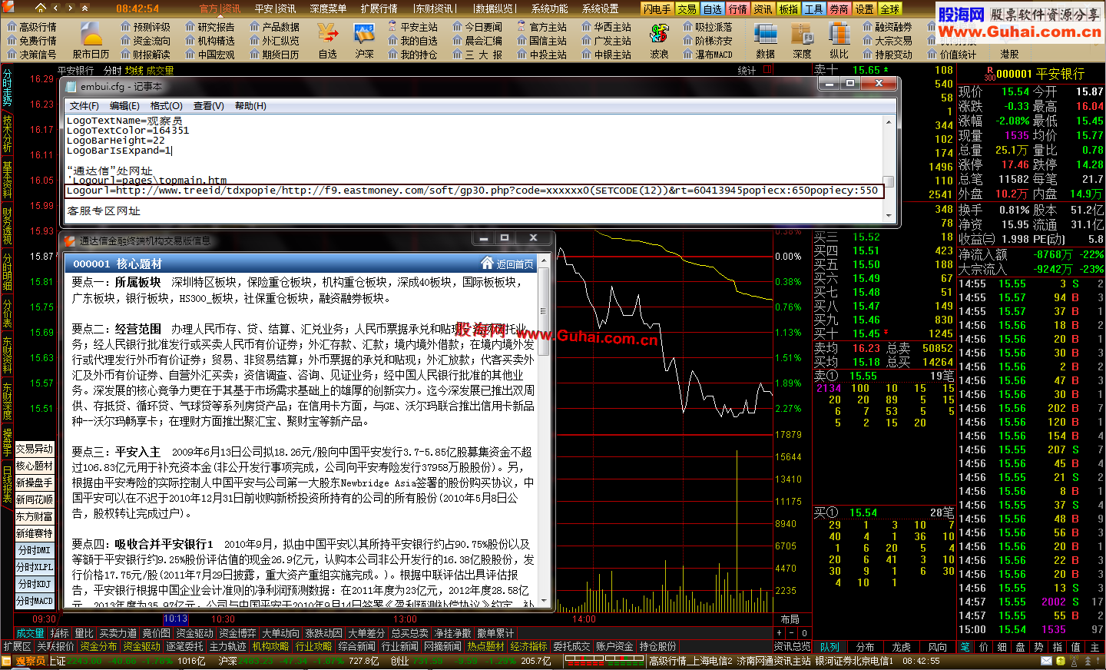Image resolution: width=1106 pixels, height=670 pixels.
Task: Click the 10:13 time marker on axis
Action: tap(176, 619)
